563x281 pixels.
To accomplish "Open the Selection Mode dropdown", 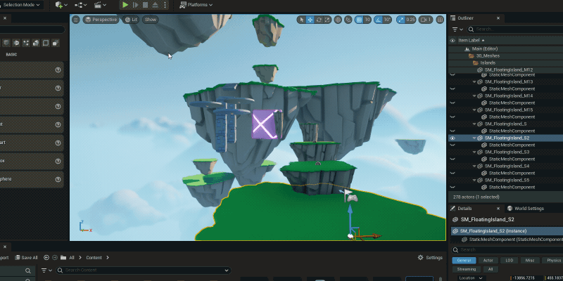I will (x=23, y=5).
